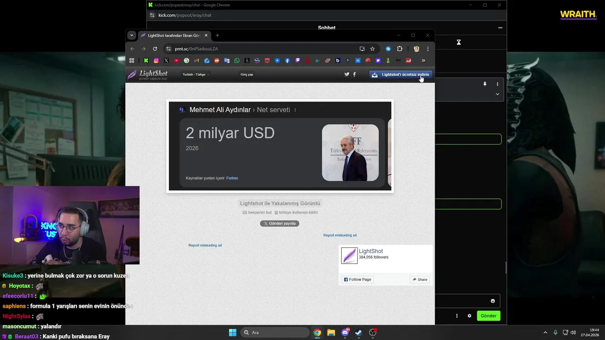Viewport: 605px width, 340px height.
Task: Open Google Chrome from the taskbar
Action: click(317, 332)
